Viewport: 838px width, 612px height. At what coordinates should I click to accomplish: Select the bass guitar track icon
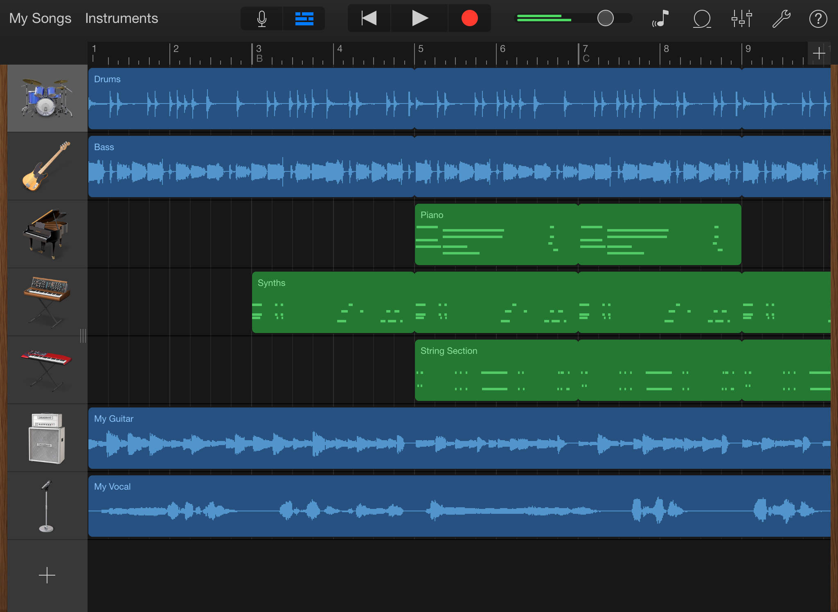pos(47,166)
